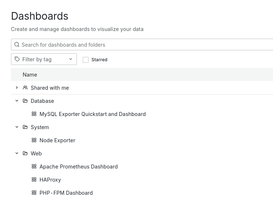273x217 pixels.
Task: Click the Shared with me people icon
Action: [x=25, y=88]
